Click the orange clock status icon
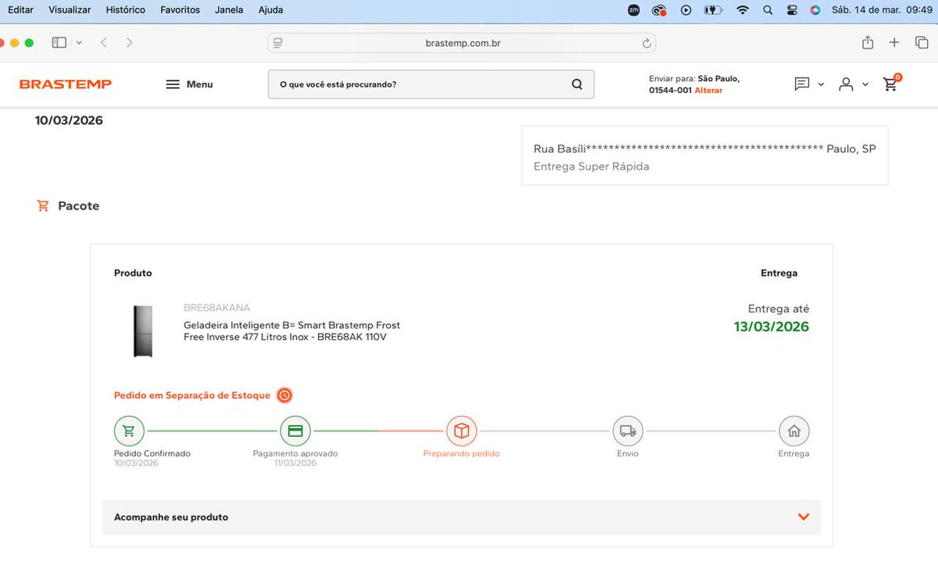Image resolution: width=938 pixels, height=569 pixels. click(x=285, y=395)
